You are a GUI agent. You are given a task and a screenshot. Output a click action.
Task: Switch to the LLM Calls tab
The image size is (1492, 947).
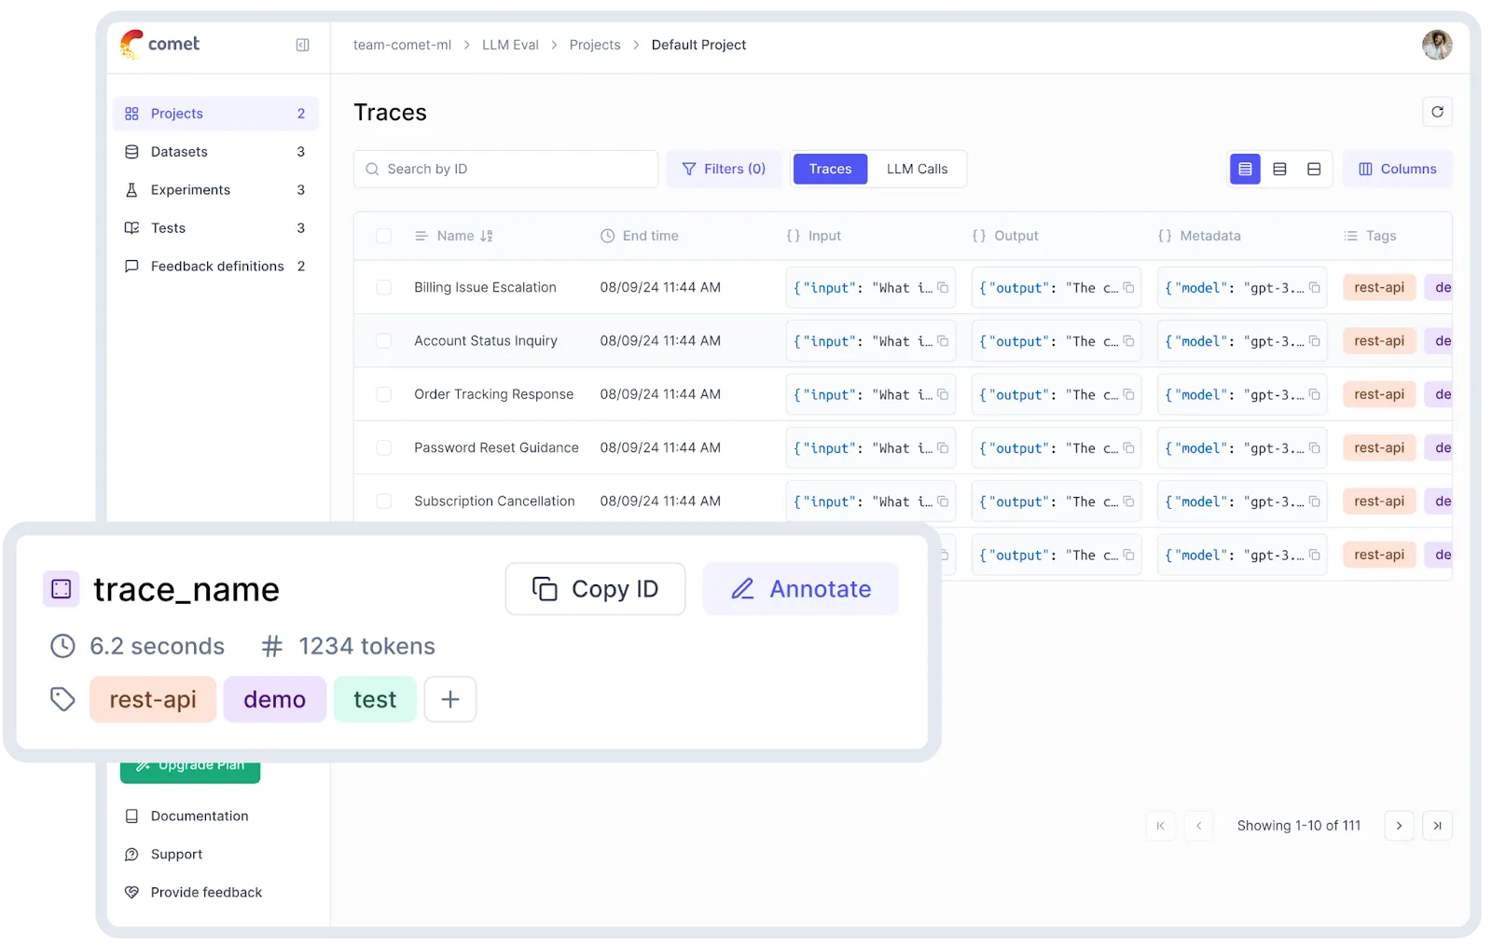917,169
